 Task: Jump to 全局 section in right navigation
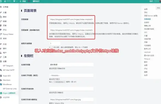pos(146,9)
